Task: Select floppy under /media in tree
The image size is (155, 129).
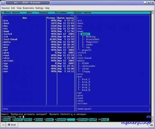Action: pos(86,71)
